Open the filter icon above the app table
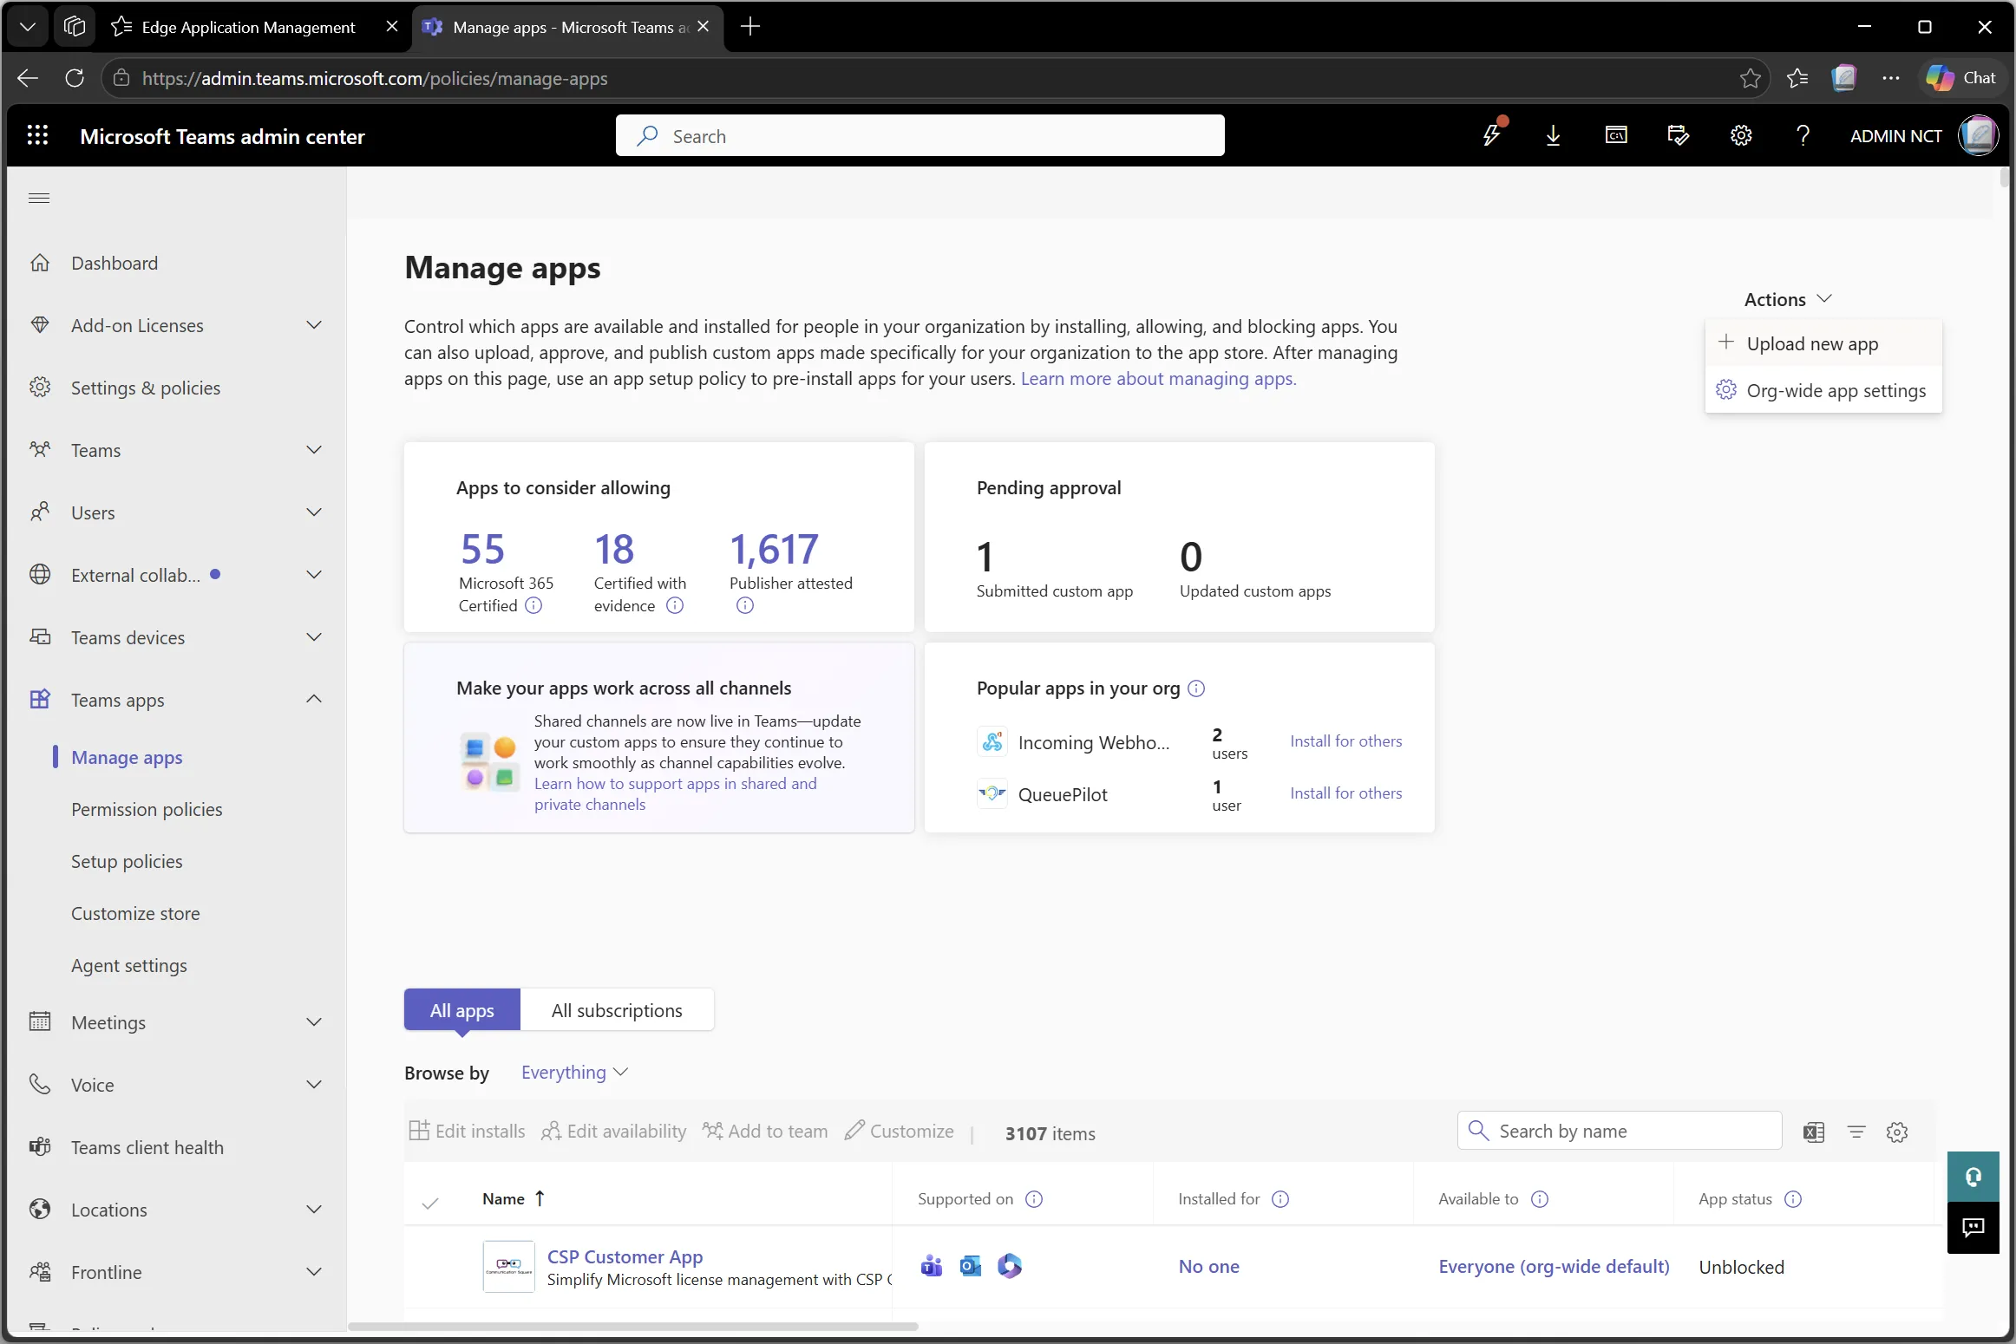2016x1344 pixels. click(1856, 1132)
